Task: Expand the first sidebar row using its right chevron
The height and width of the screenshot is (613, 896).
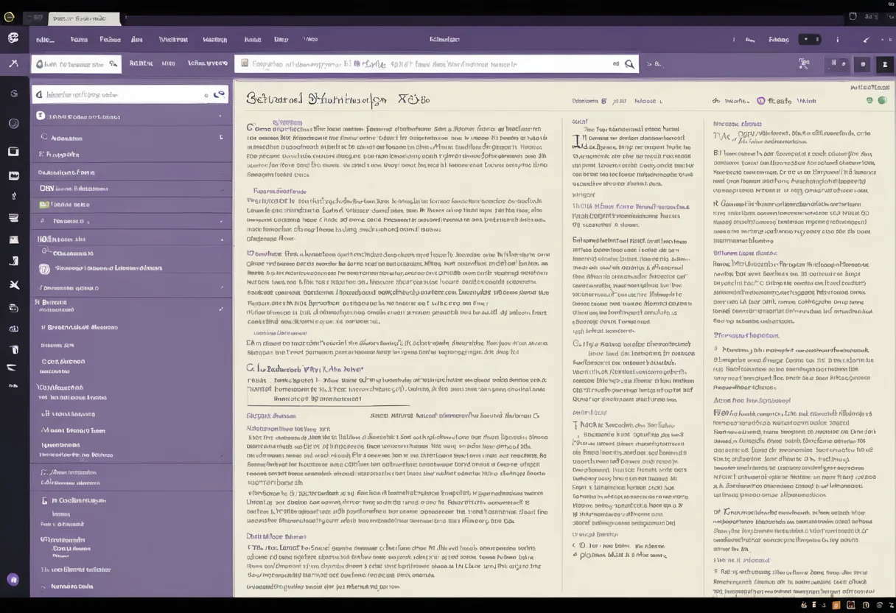Action: [220, 116]
